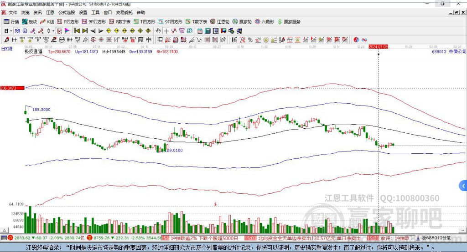
Task: Open the 设置 menu
Action: tap(83, 12)
